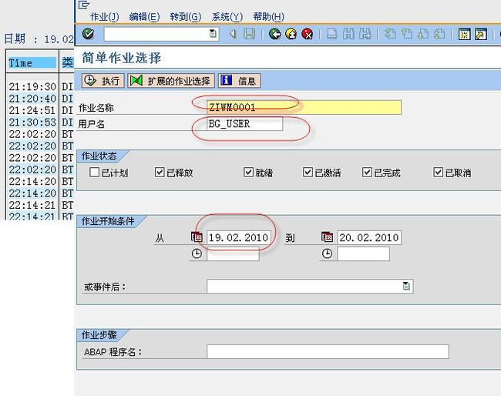Image resolution: width=501 pixels, height=396 pixels.
Task: Open the 系统(Y) menu
Action: tap(227, 17)
